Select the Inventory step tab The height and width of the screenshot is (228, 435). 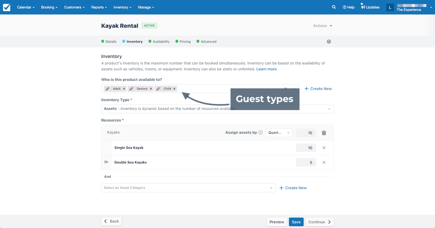(x=132, y=42)
